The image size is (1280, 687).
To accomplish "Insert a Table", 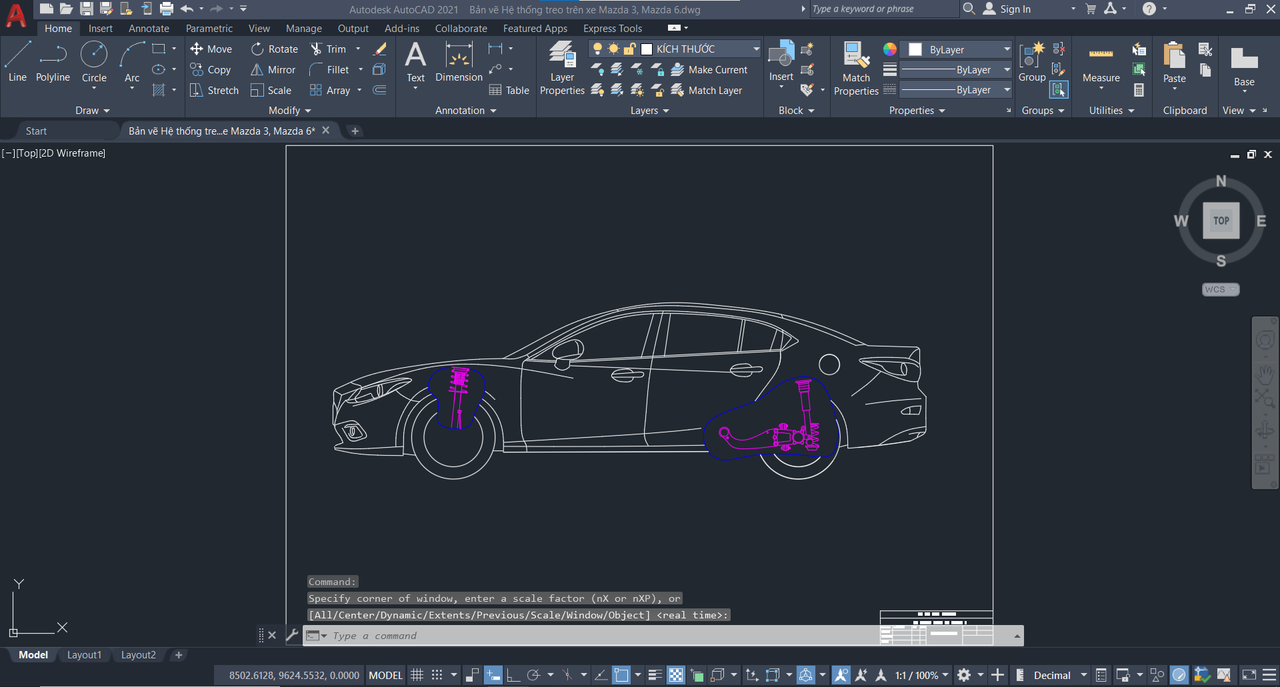I will pyautogui.click(x=509, y=90).
